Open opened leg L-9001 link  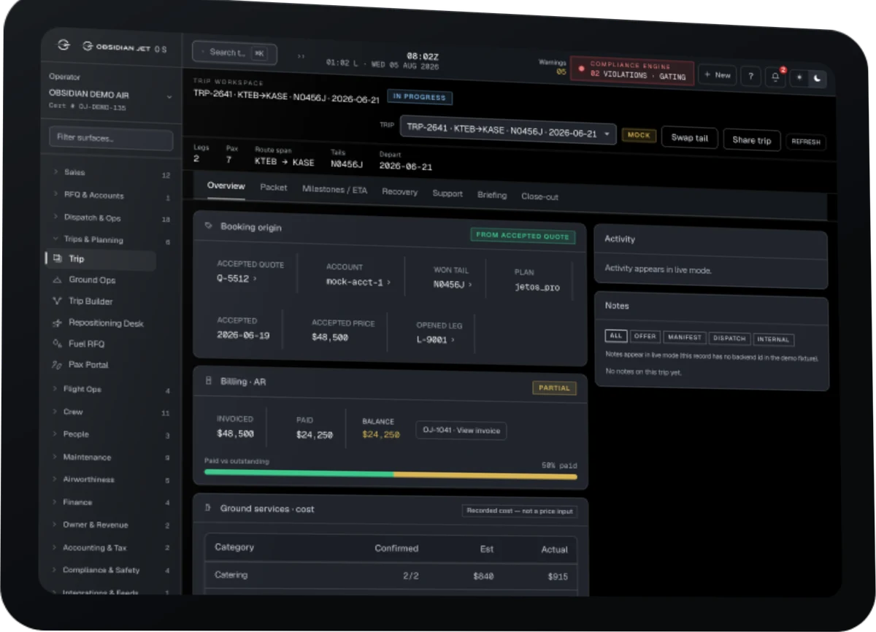(436, 339)
